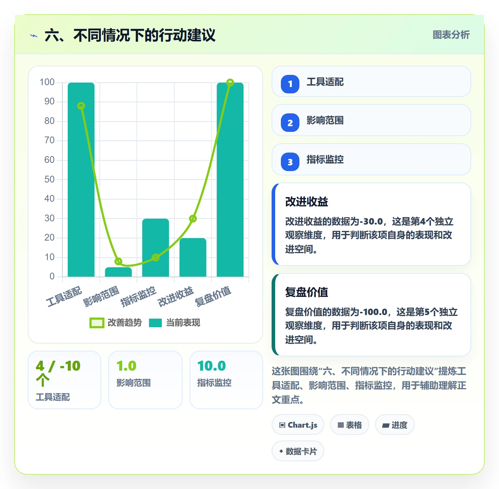Image resolution: width=499 pixels, height=489 pixels.
Task: Click the x-axis label 工具适配
Action: click(x=64, y=296)
